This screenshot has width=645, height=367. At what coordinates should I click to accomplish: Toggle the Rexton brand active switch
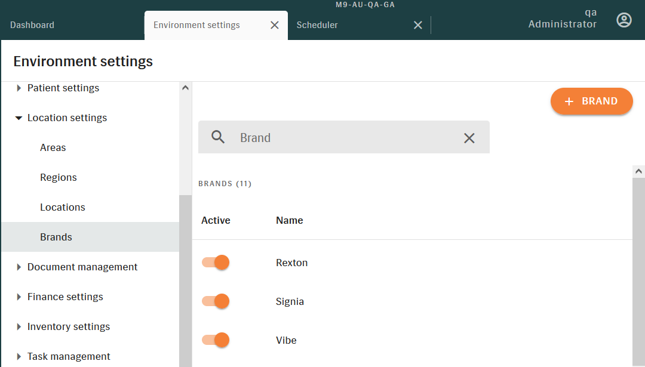pos(216,262)
